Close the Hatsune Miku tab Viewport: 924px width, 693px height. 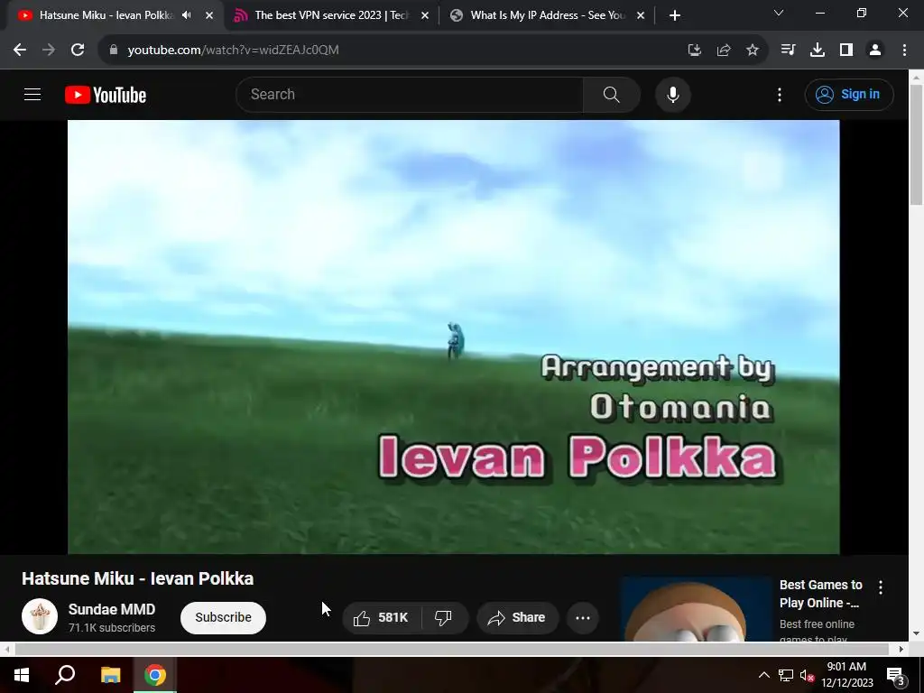click(x=208, y=15)
